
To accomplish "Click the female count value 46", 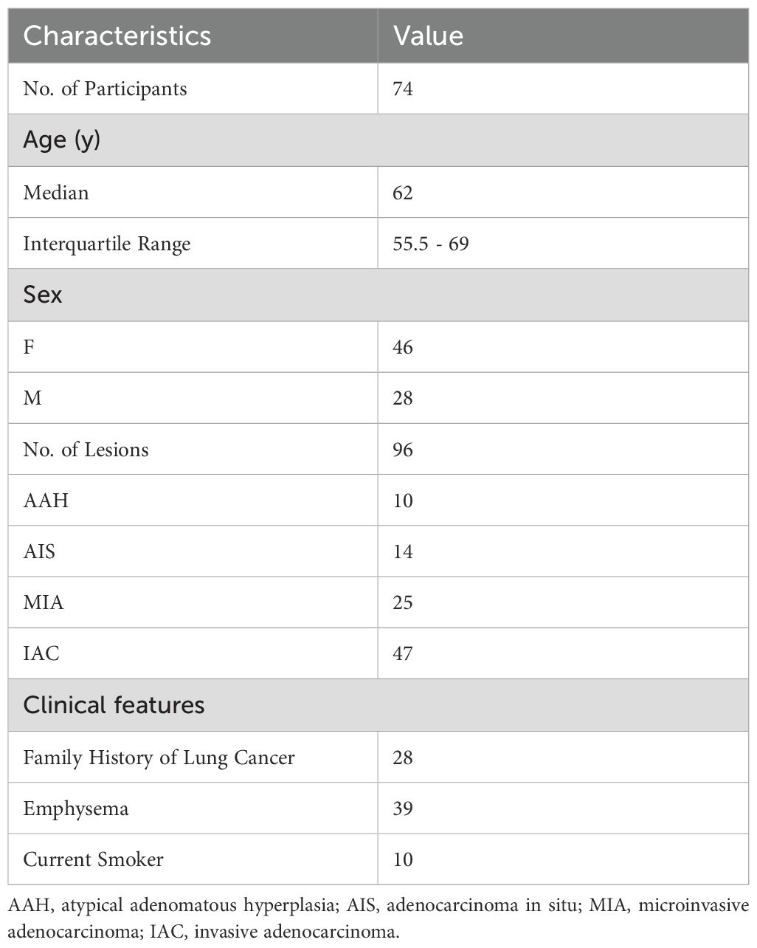I will pos(403,347).
